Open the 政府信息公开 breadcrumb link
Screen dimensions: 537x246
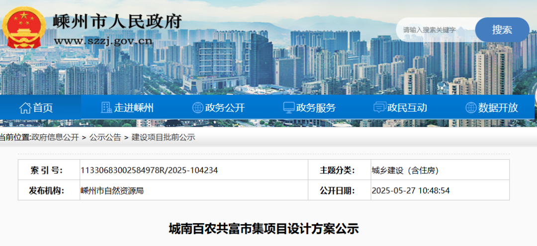coord(55,137)
